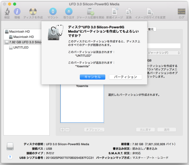Viewport: 189px width, 165px height.
Task: Click the serial number 201302SP0077070B3254E87FCC31
Action: 70,158
